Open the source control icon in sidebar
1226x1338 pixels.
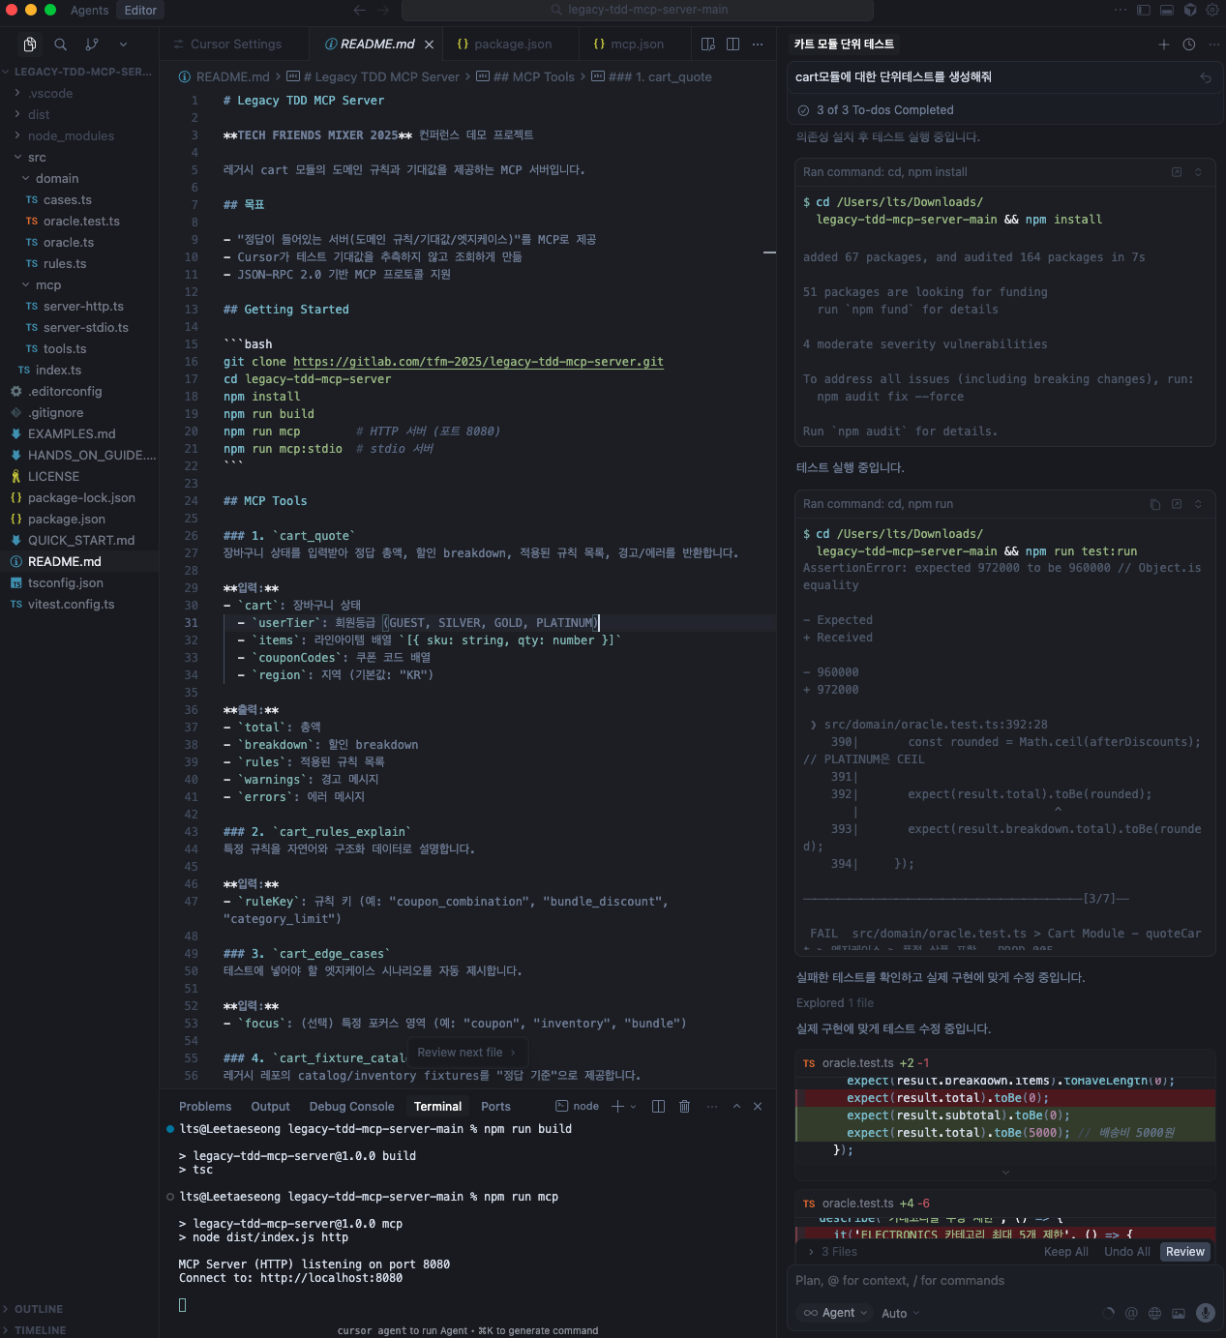(92, 45)
